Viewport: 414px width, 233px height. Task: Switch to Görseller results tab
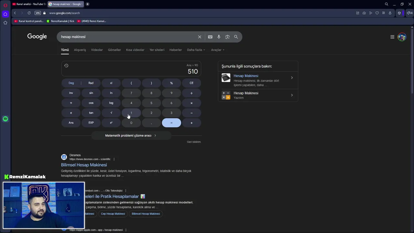pyautogui.click(x=114, y=50)
